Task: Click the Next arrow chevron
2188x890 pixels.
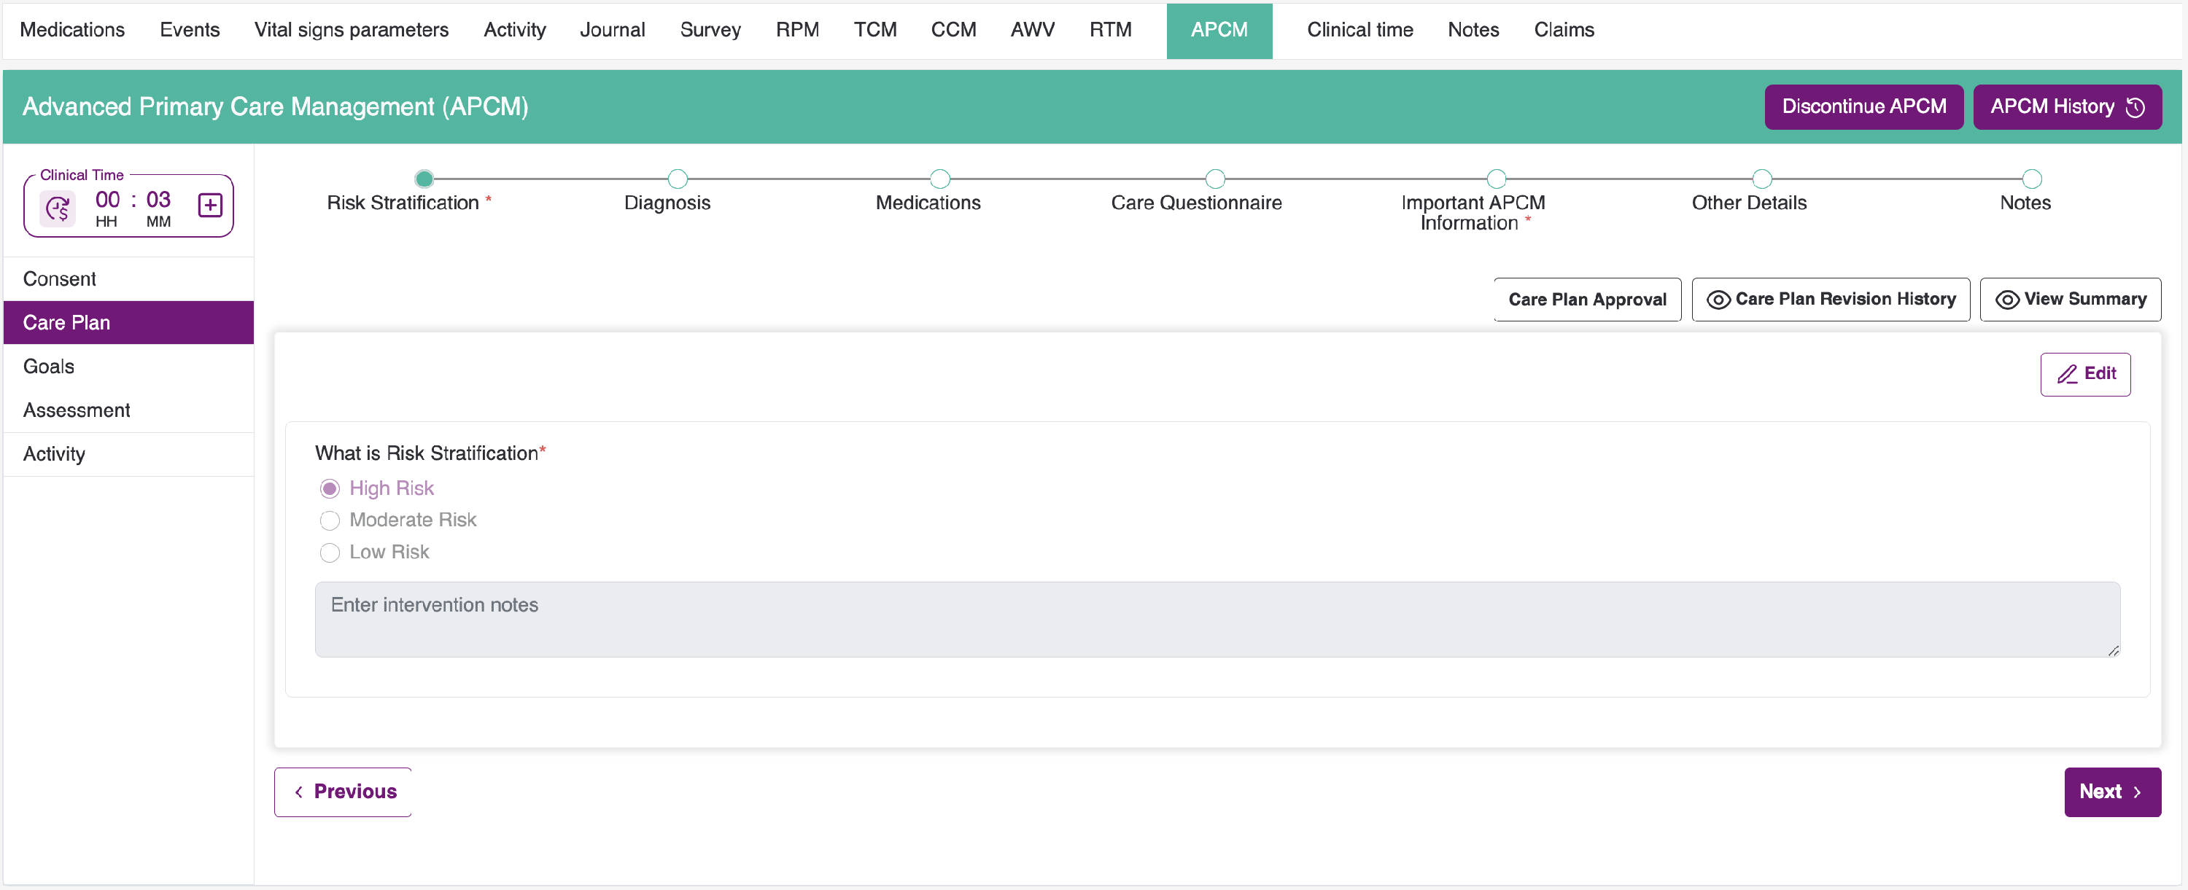Action: coord(2138,792)
